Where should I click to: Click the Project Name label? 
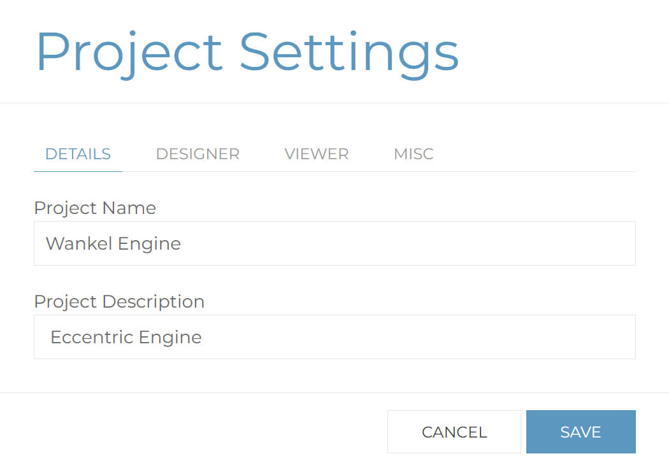tap(95, 208)
